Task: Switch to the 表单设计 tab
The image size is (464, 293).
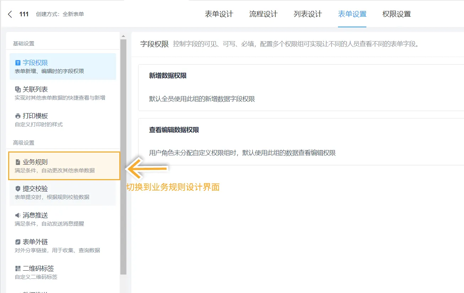Action: 219,14
